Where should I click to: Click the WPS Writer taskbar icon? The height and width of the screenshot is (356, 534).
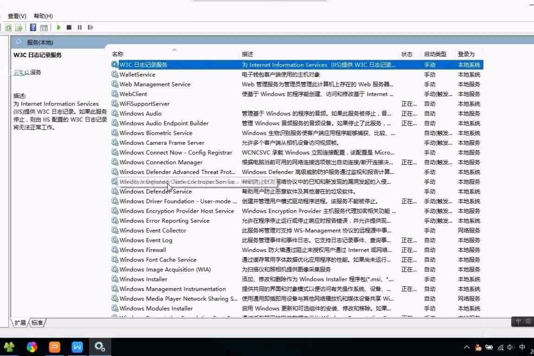(x=77, y=347)
